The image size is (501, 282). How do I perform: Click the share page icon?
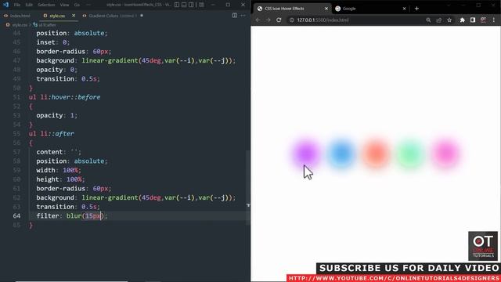click(x=438, y=20)
